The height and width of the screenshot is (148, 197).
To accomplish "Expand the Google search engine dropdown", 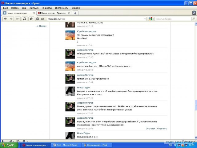I will 153,19.
